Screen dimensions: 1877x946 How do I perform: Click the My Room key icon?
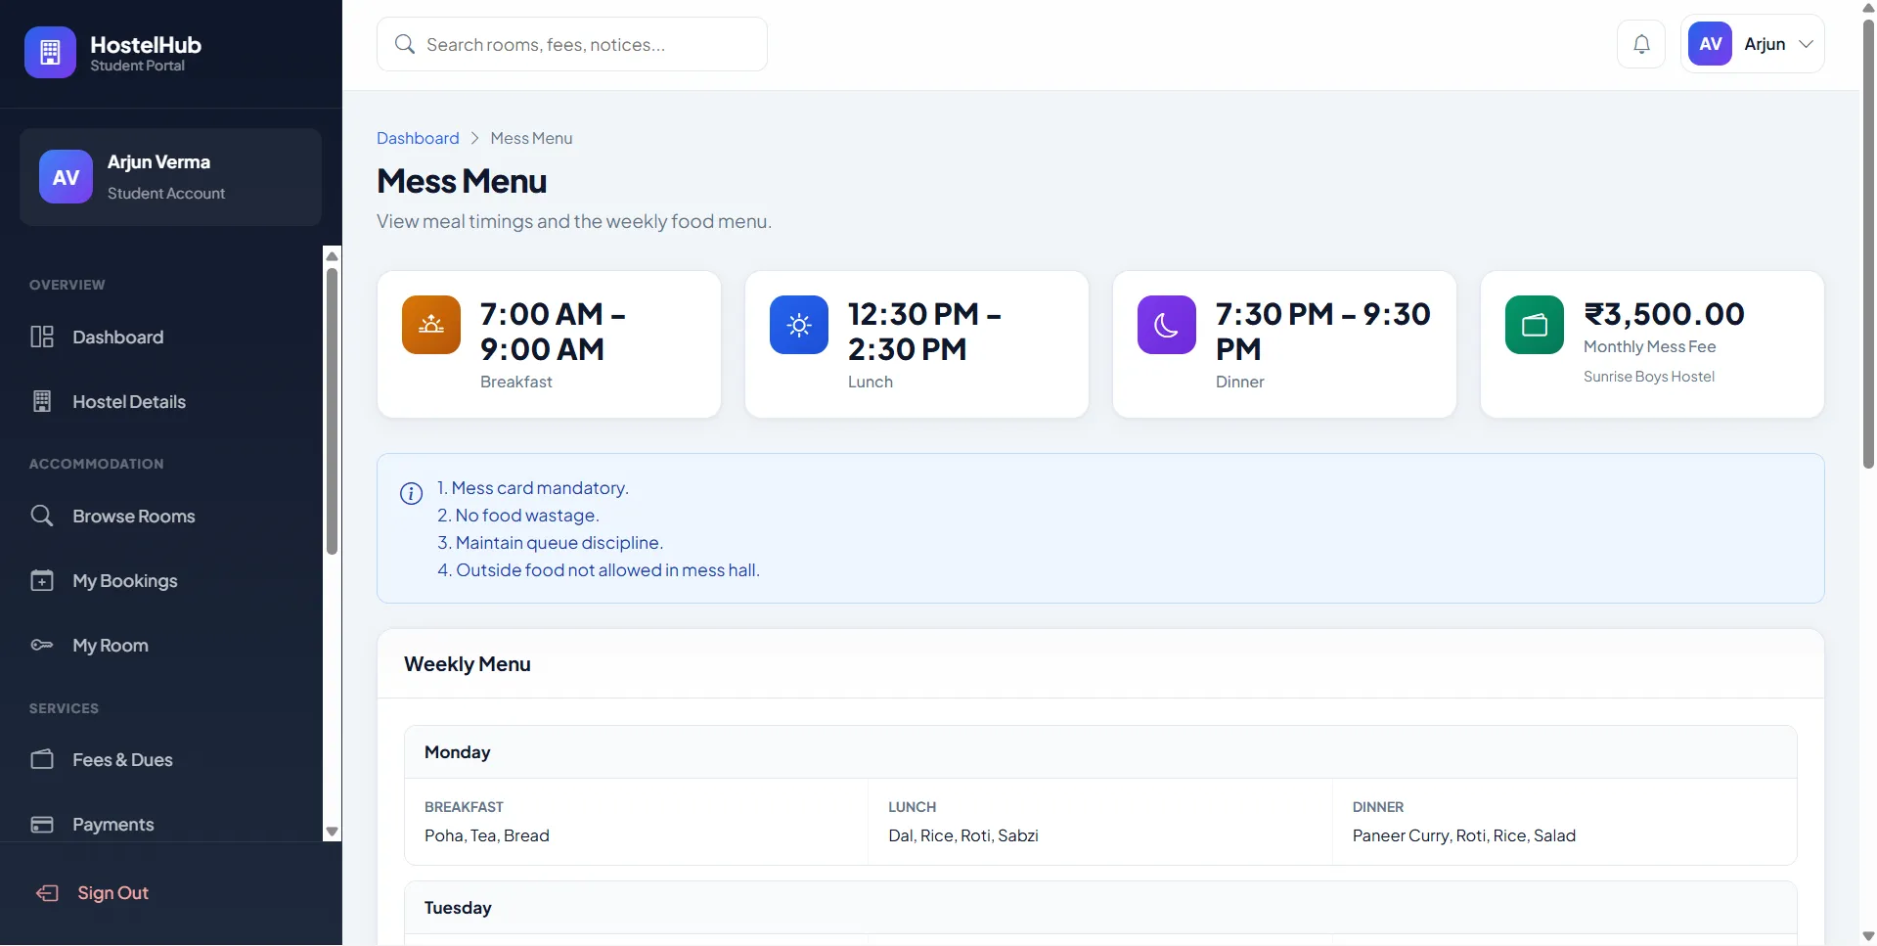coord(42,645)
